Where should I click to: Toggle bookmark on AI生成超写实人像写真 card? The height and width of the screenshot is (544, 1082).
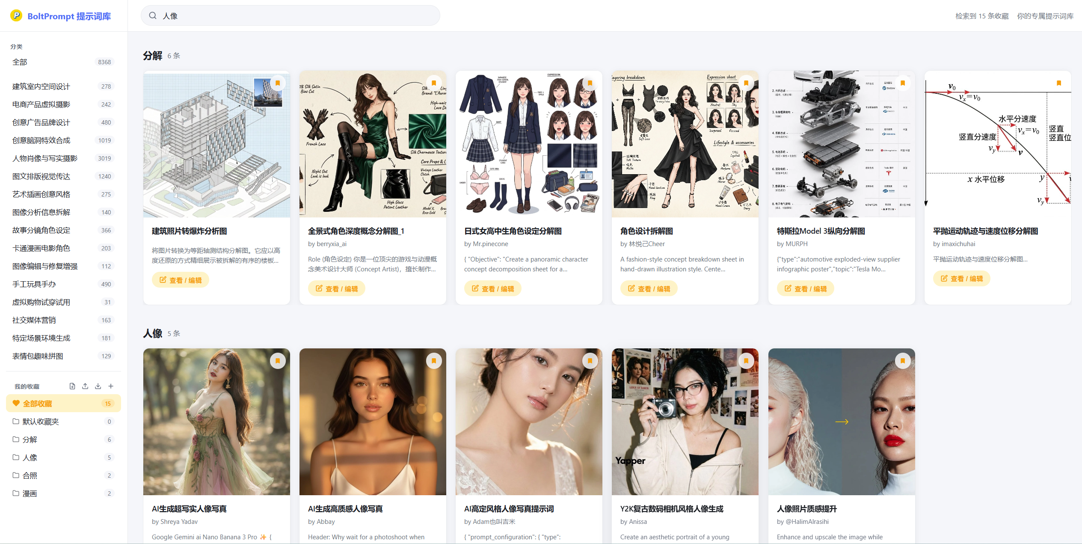[x=278, y=361]
